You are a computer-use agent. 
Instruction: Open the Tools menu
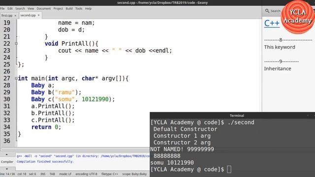[x=79, y=9]
